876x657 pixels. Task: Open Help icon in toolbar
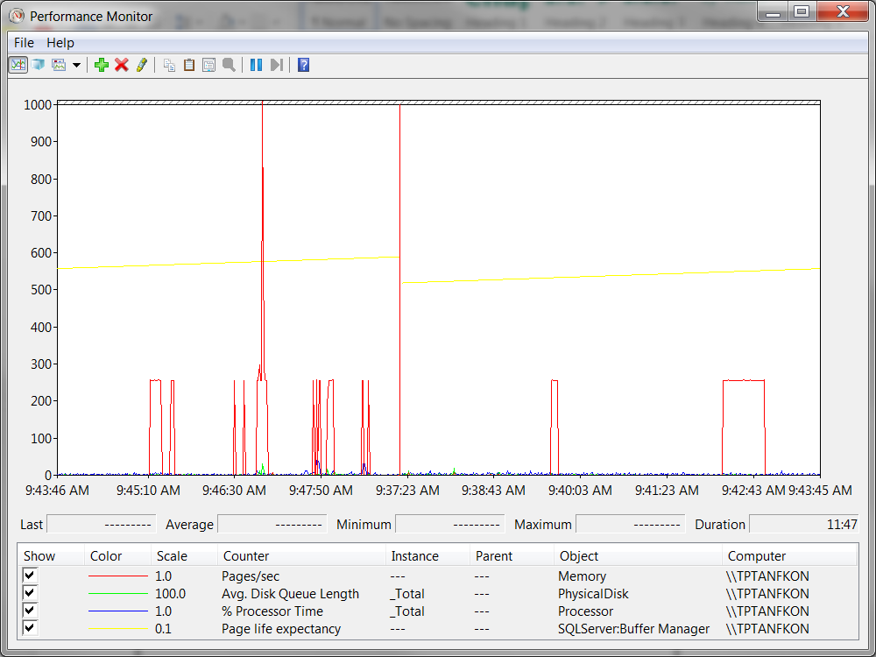click(303, 65)
